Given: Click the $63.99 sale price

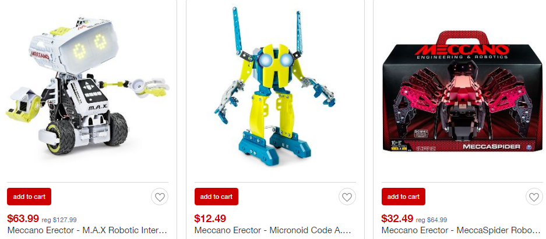Looking at the screenshot, I should 23,219.
